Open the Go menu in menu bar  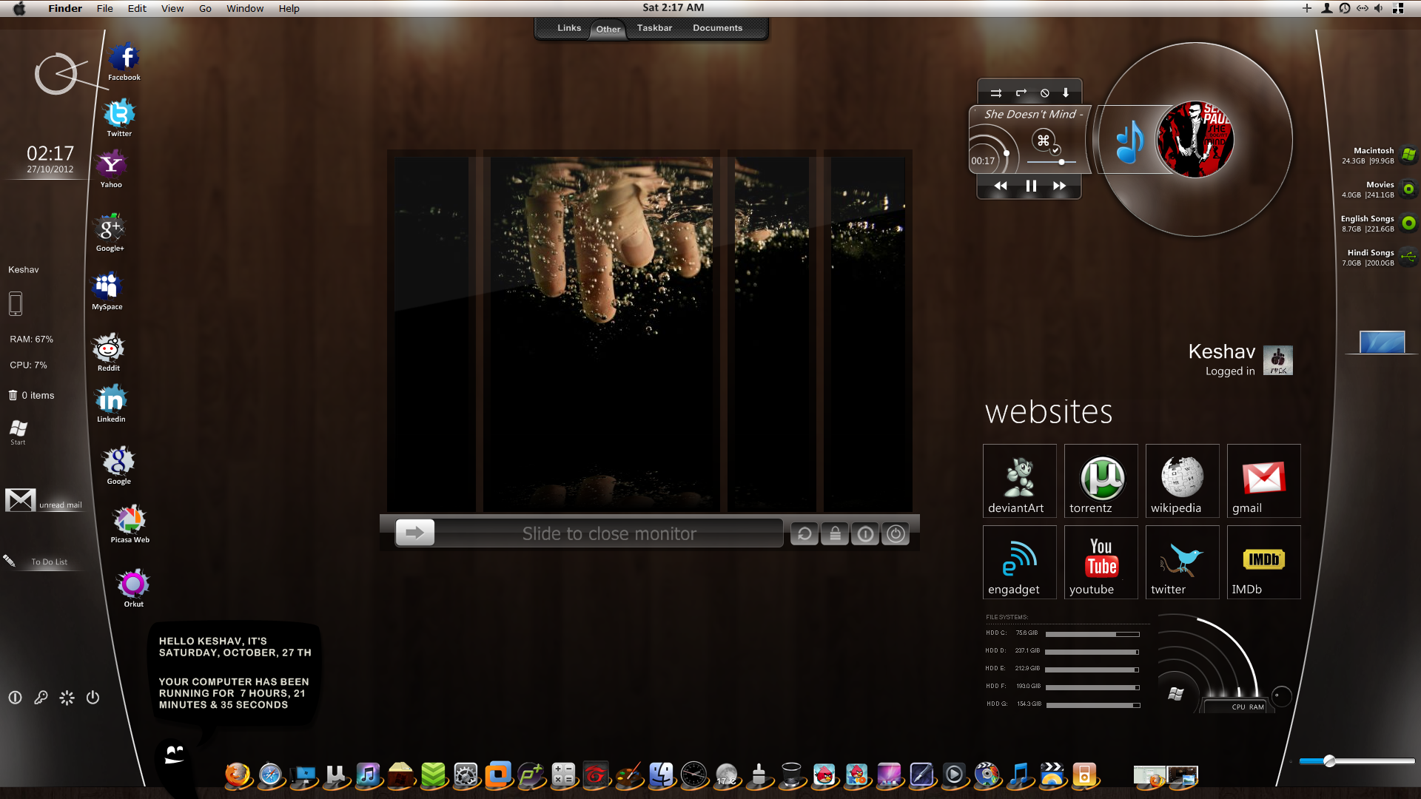pos(205,8)
